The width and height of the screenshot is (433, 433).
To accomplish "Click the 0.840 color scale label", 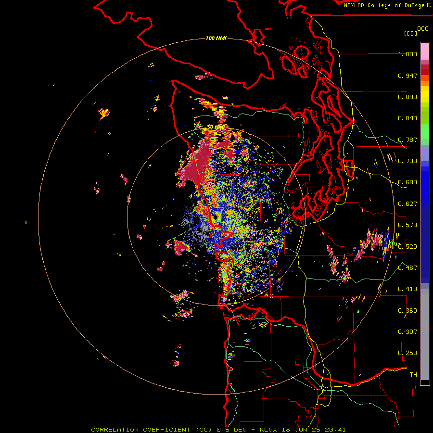I will [408, 118].
